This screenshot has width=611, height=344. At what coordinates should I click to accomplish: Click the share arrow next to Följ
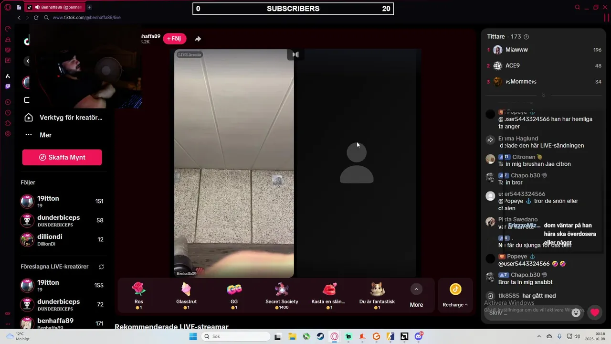(198, 39)
